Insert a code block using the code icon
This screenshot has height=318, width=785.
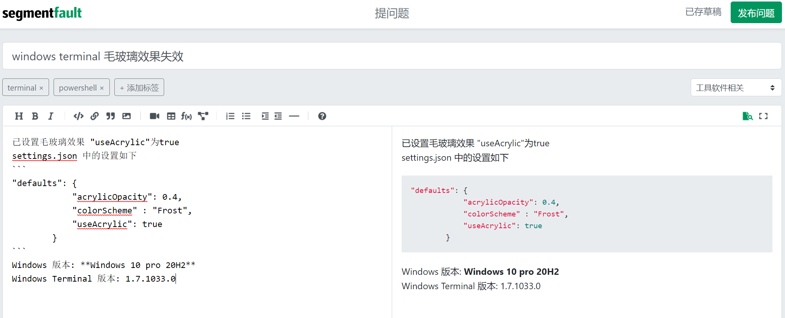(79, 116)
